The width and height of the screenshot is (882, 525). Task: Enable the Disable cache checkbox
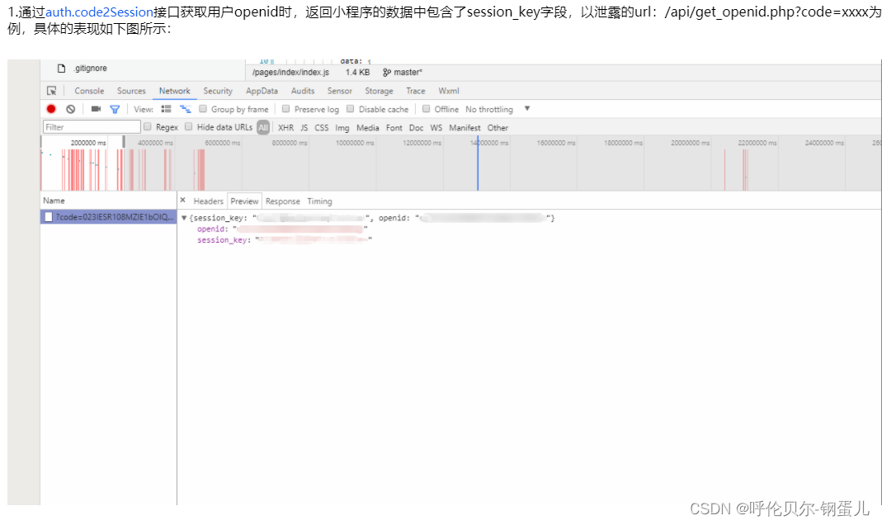[351, 108]
